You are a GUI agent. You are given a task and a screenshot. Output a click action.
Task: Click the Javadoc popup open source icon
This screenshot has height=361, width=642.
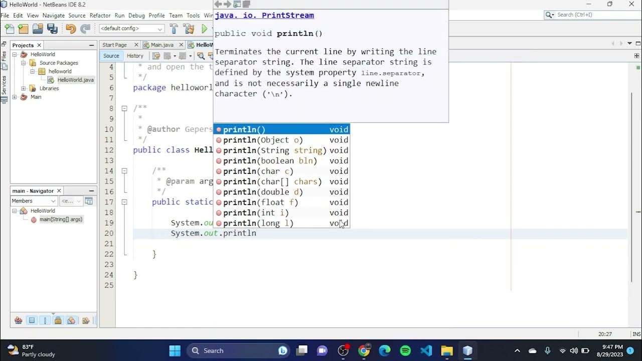246,4
